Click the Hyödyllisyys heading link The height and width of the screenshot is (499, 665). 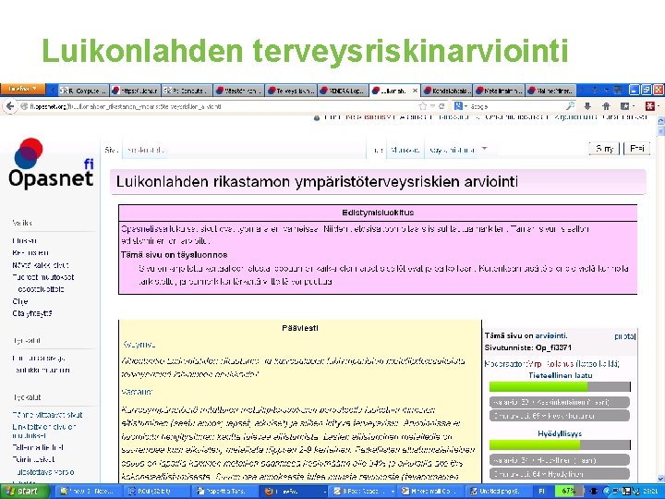point(560,433)
